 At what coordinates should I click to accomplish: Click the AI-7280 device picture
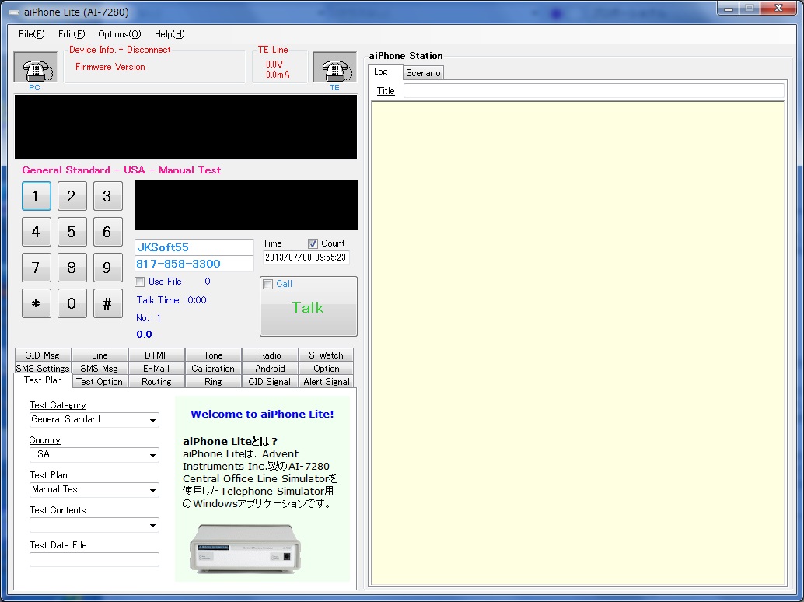point(246,548)
